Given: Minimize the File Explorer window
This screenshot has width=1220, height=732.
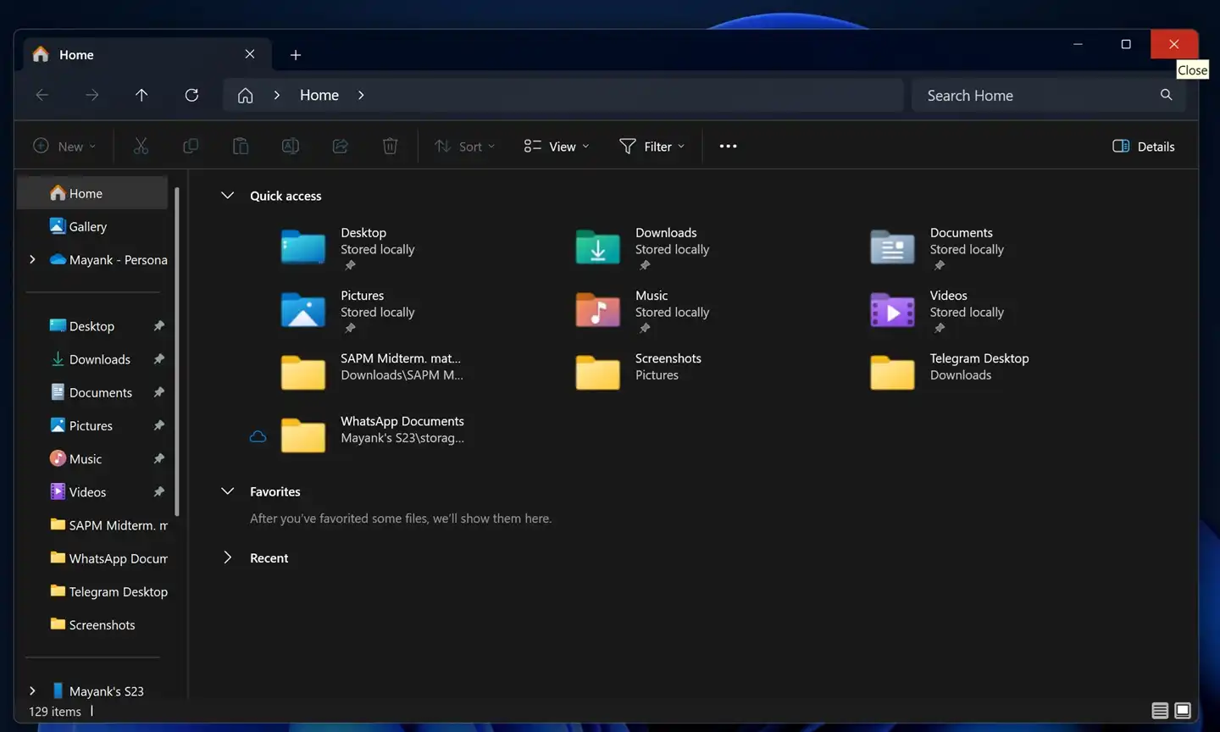Looking at the screenshot, I should pyautogui.click(x=1078, y=44).
